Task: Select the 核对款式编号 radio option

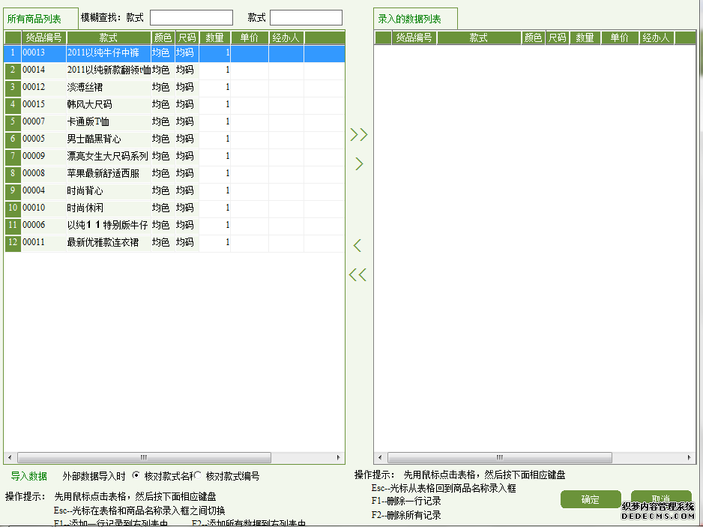Action: (x=198, y=475)
